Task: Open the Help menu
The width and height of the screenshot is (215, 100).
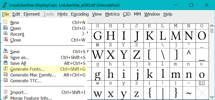Action: (168, 14)
